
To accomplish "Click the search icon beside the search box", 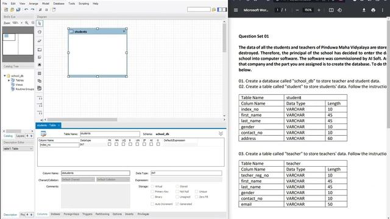I will click(x=214, y=10).
